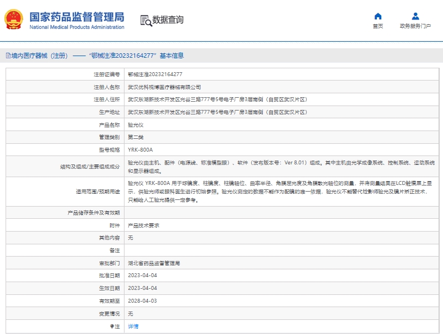
Task: Select 变更情况 value 无
Action: point(131,314)
